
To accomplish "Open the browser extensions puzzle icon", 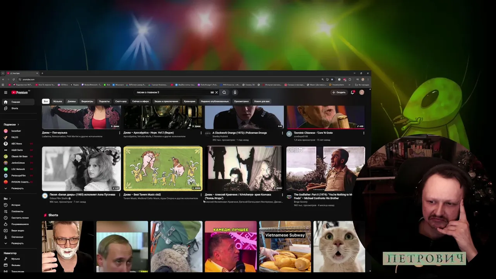I will click(x=350, y=79).
